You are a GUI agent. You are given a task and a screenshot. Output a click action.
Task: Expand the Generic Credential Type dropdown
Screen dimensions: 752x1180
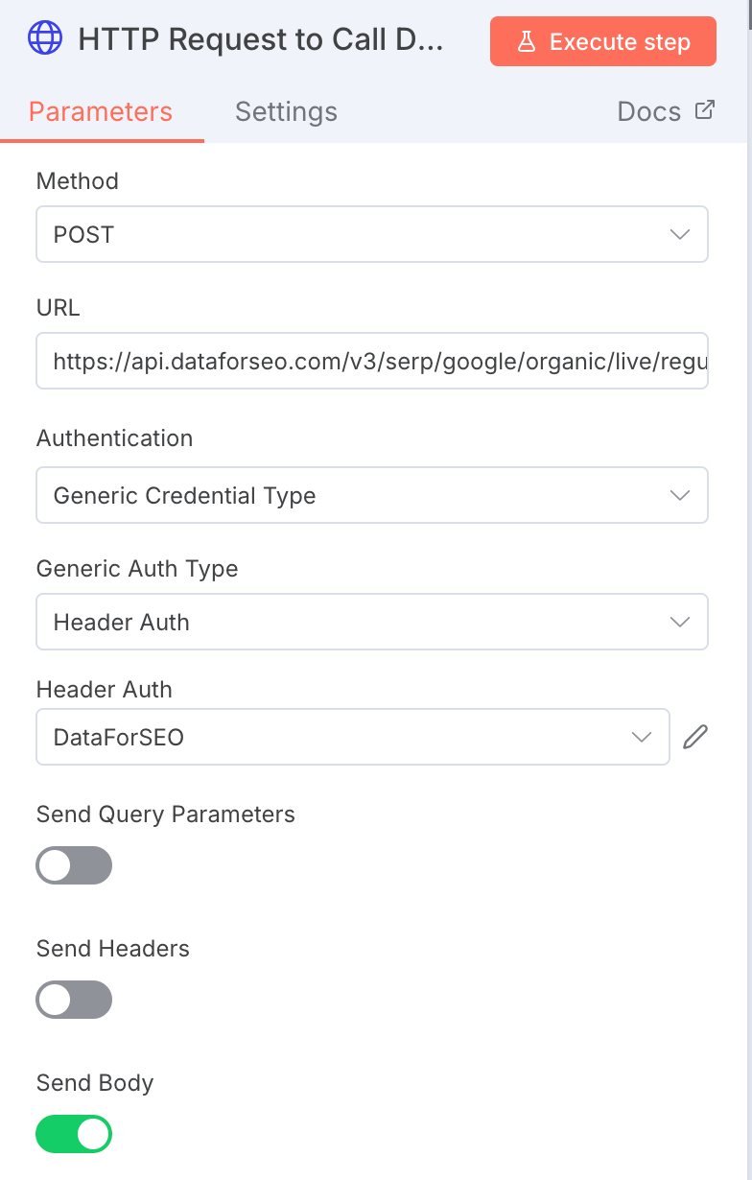[371, 495]
